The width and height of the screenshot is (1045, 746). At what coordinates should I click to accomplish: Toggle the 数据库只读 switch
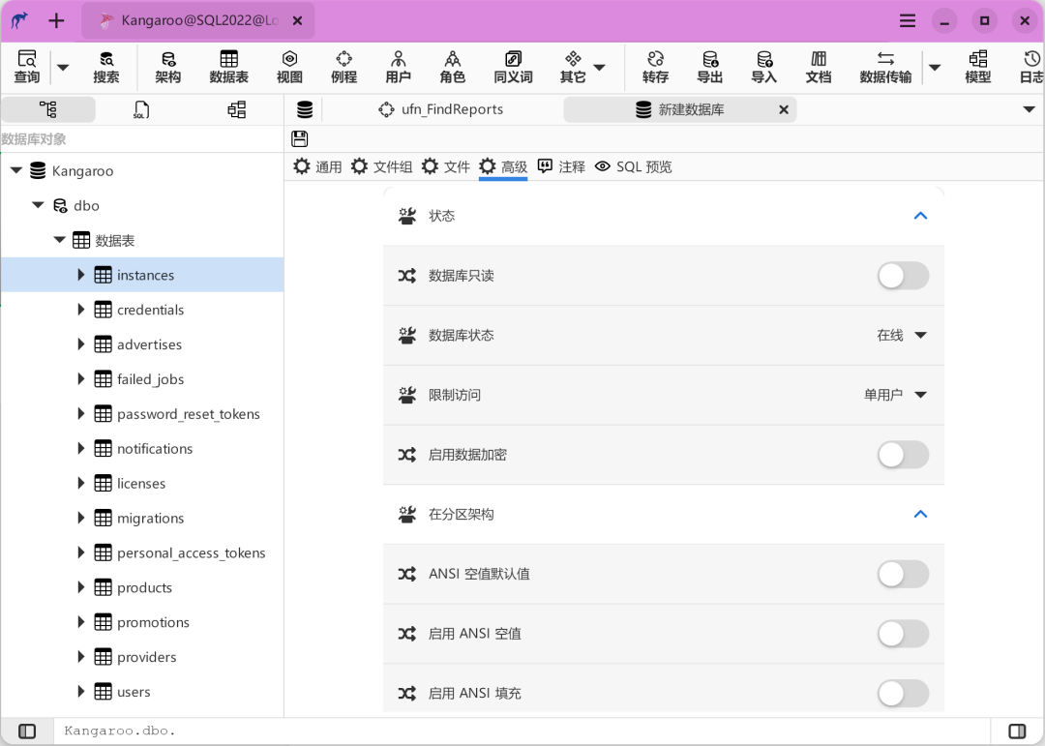click(x=902, y=276)
